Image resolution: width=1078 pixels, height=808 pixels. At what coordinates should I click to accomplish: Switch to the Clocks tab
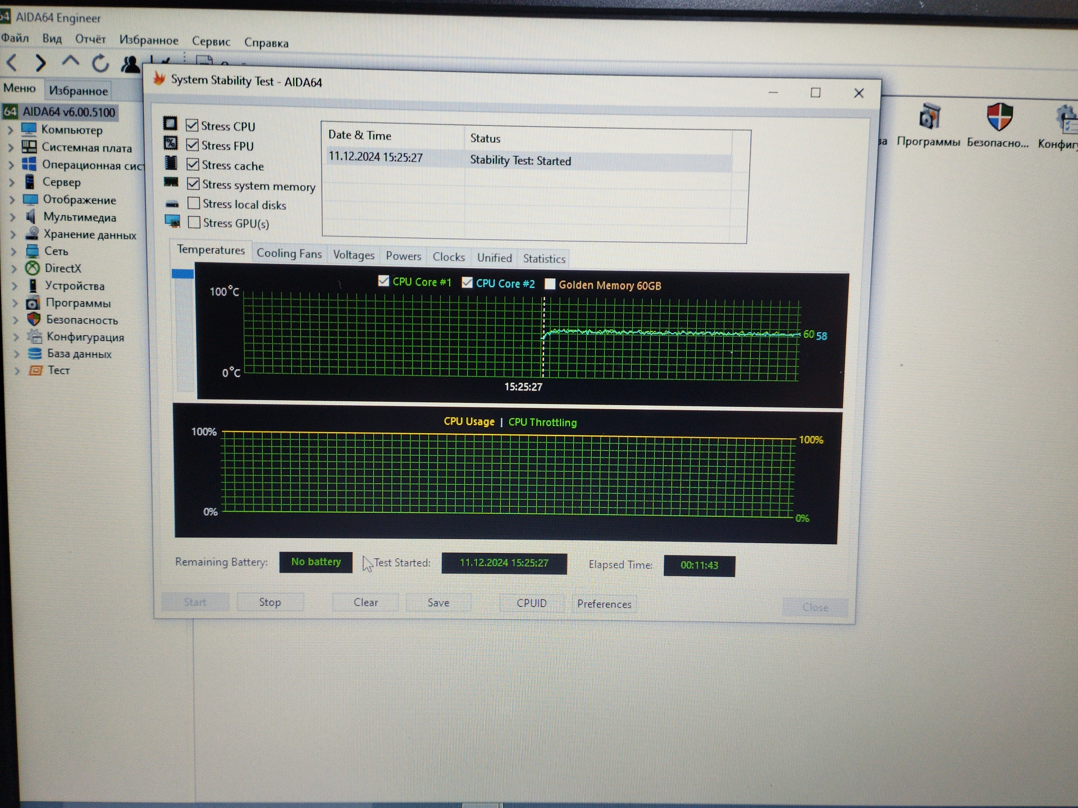(449, 257)
